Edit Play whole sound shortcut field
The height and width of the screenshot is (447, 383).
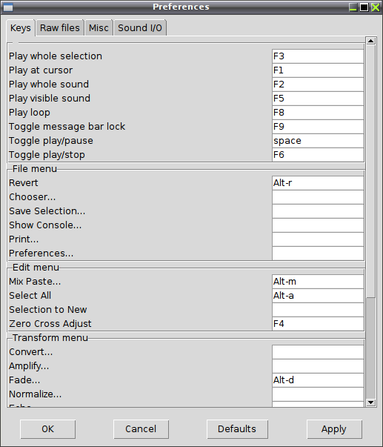(x=318, y=85)
